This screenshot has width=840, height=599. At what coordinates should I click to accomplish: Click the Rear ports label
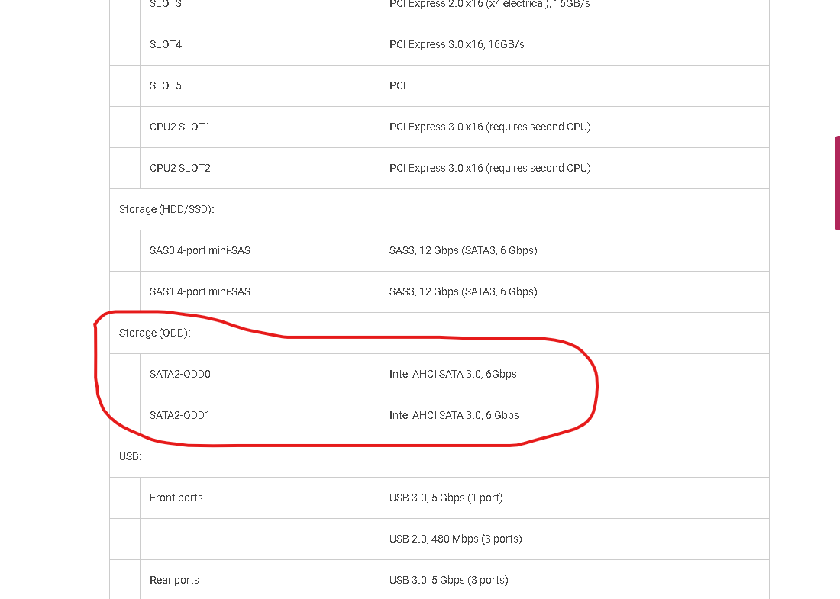174,580
